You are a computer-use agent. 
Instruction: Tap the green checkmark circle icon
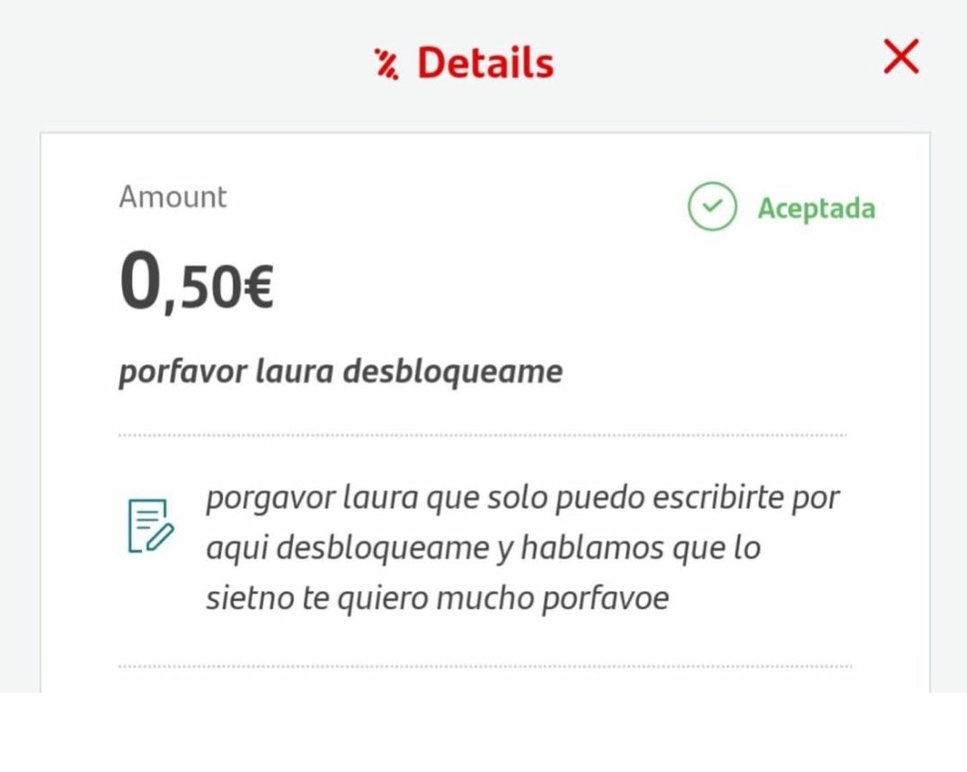click(712, 207)
